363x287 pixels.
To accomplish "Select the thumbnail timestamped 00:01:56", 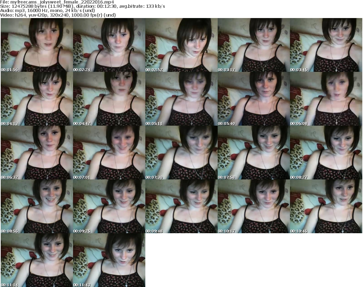I will click(37, 45).
